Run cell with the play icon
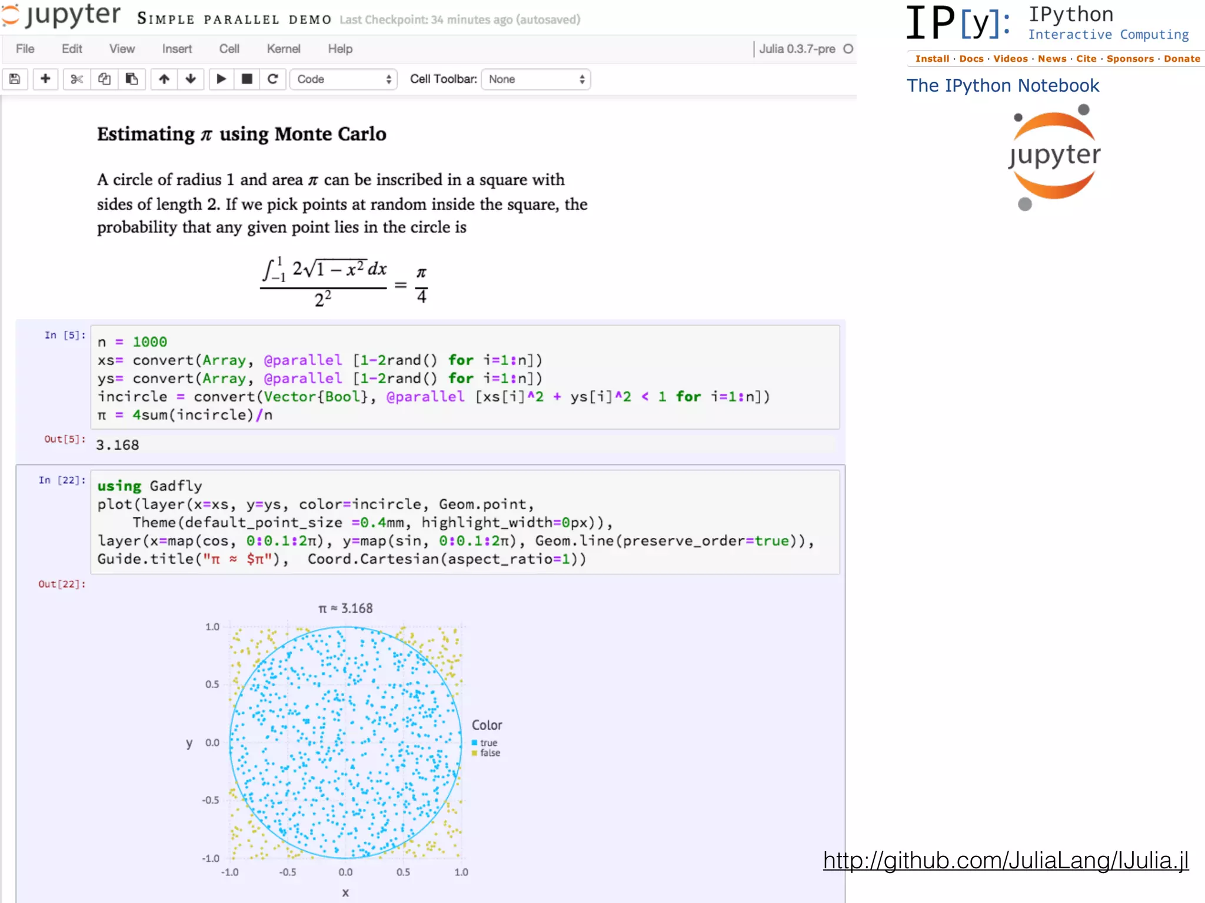Image resolution: width=1205 pixels, height=903 pixels. pos(221,79)
